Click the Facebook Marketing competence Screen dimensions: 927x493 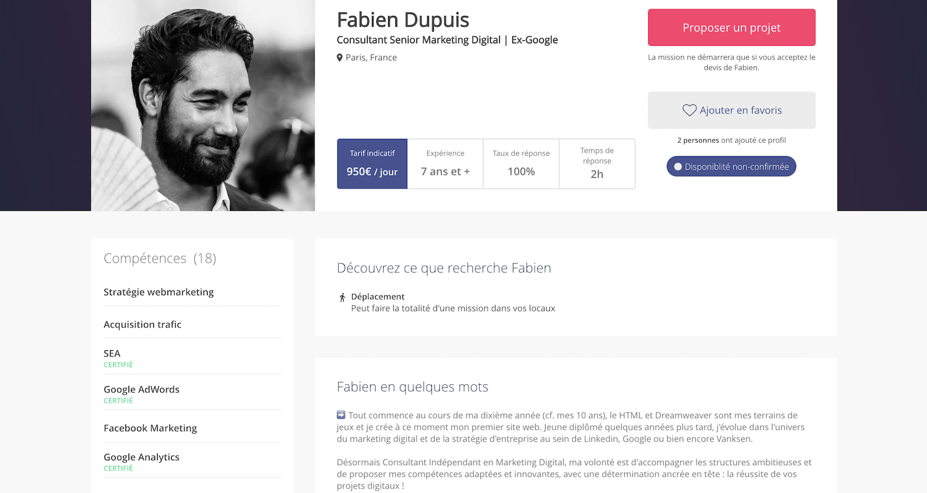pyautogui.click(x=150, y=428)
